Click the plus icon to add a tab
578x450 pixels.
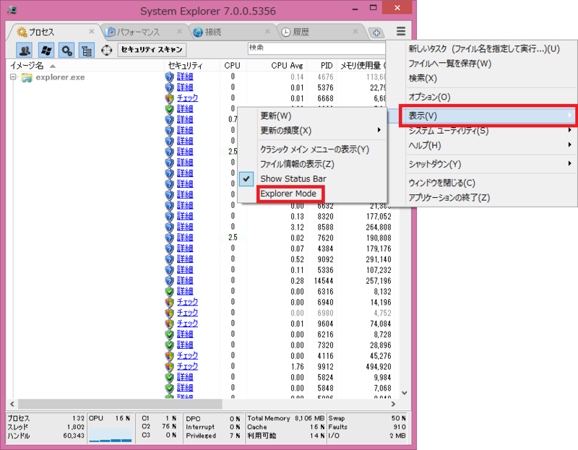tap(377, 32)
